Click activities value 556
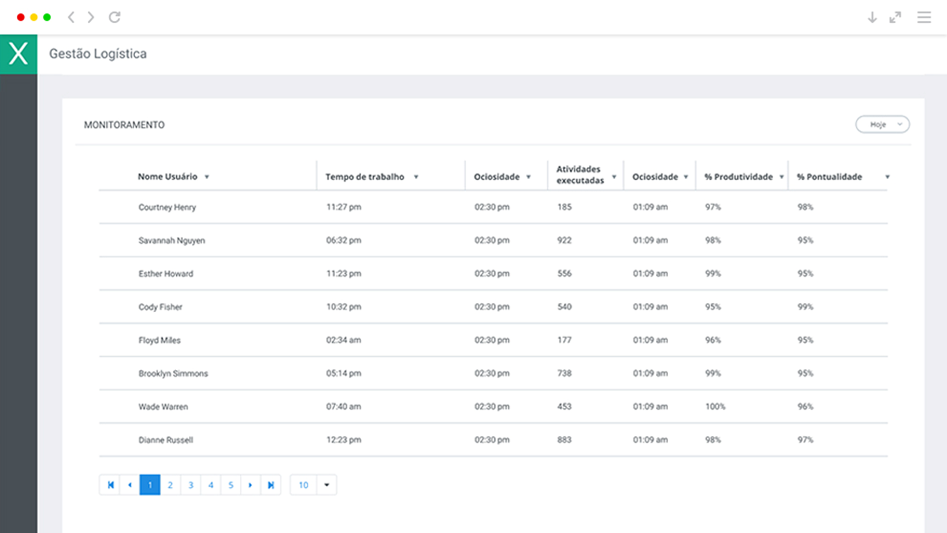 (x=565, y=273)
